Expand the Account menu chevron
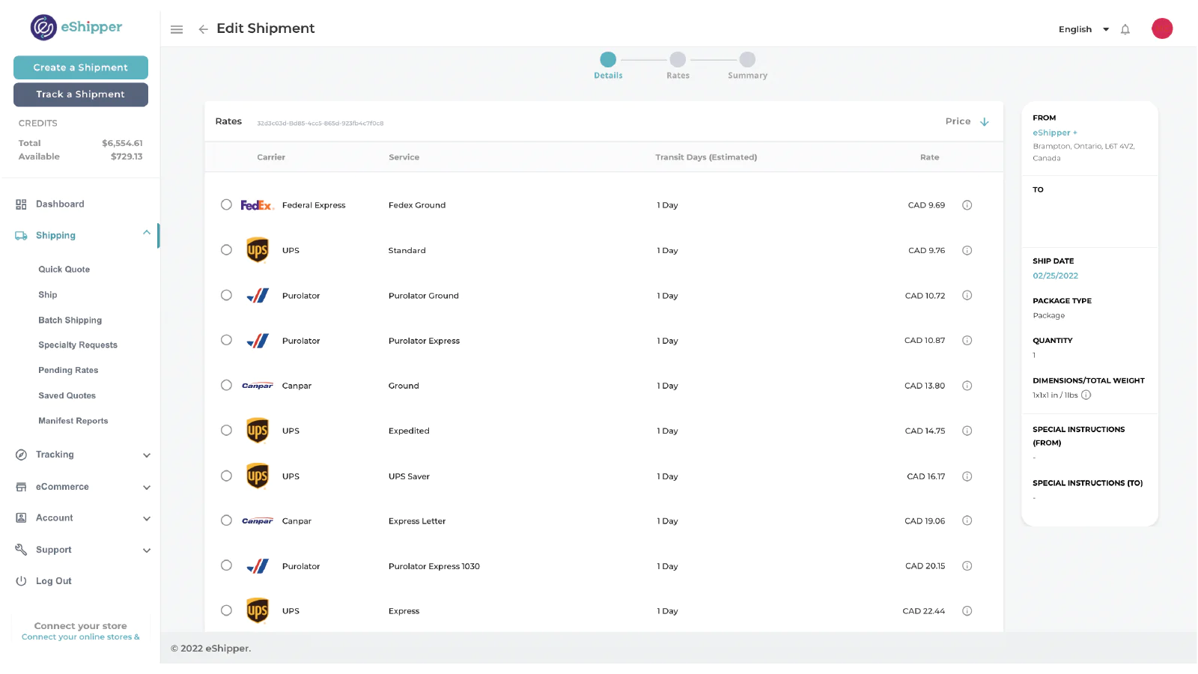 point(147,519)
